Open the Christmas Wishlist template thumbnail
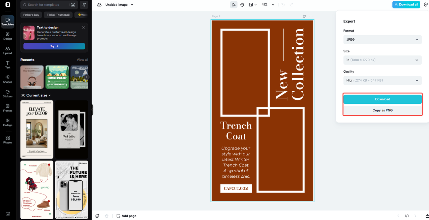Image resolution: width=429 pixels, height=220 pixels. [x=37, y=190]
